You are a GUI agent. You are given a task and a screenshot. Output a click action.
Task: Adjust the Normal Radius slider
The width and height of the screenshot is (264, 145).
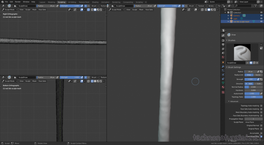point(254,87)
